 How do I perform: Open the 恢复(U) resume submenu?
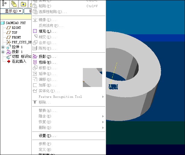(x=69, y=122)
